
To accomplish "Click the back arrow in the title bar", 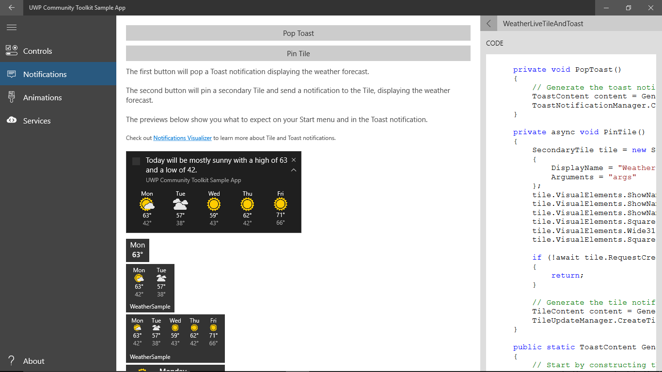I will [11, 7].
